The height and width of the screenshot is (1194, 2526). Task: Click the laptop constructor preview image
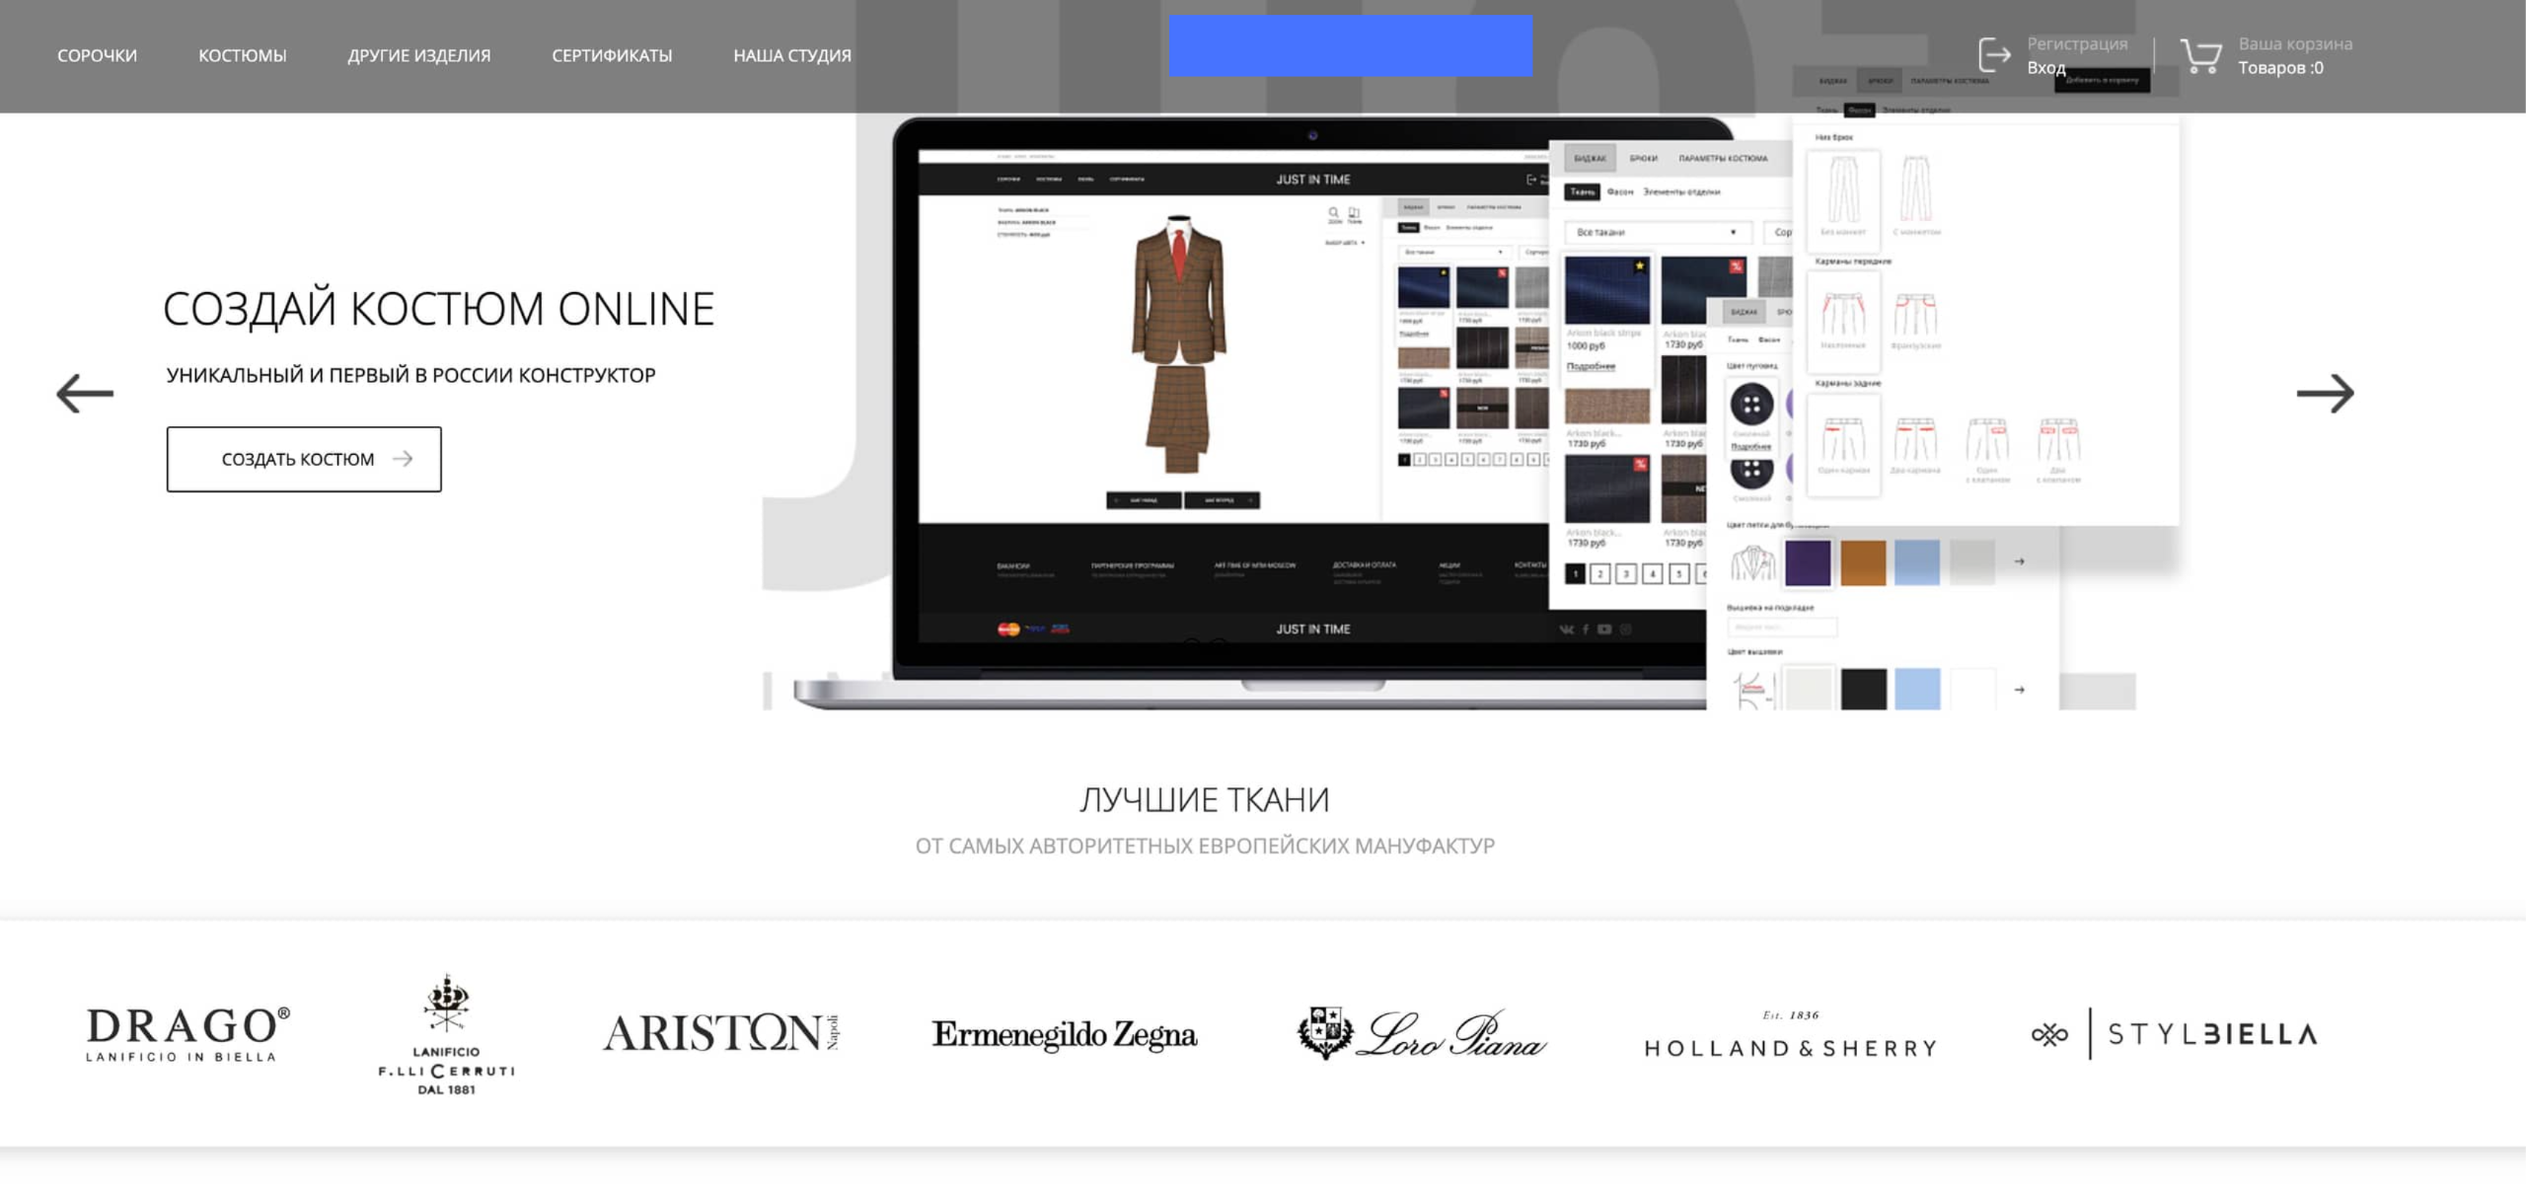[1312, 414]
